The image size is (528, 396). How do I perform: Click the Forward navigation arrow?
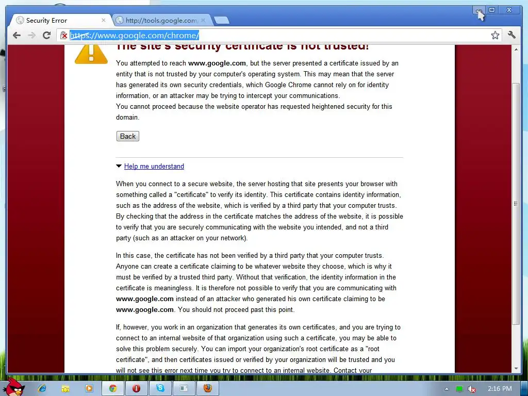31,35
